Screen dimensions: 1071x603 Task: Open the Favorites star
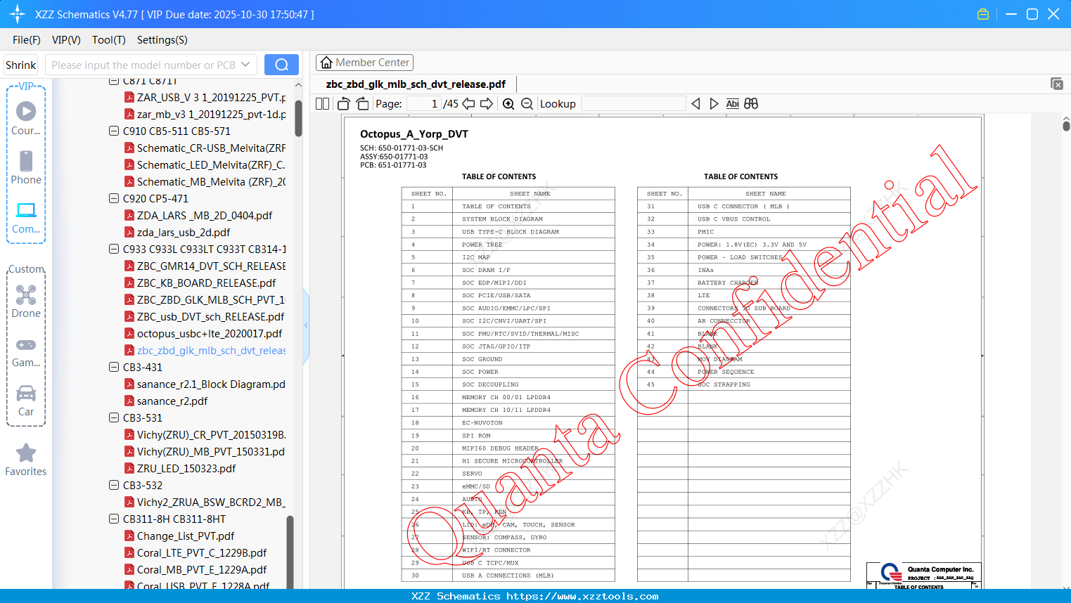(x=26, y=459)
